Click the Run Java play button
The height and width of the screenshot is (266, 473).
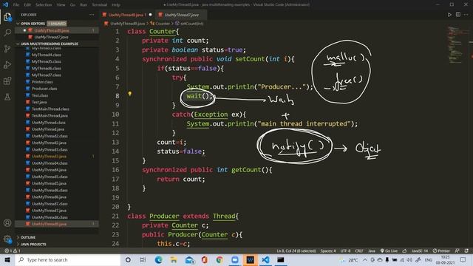tap(449, 15)
